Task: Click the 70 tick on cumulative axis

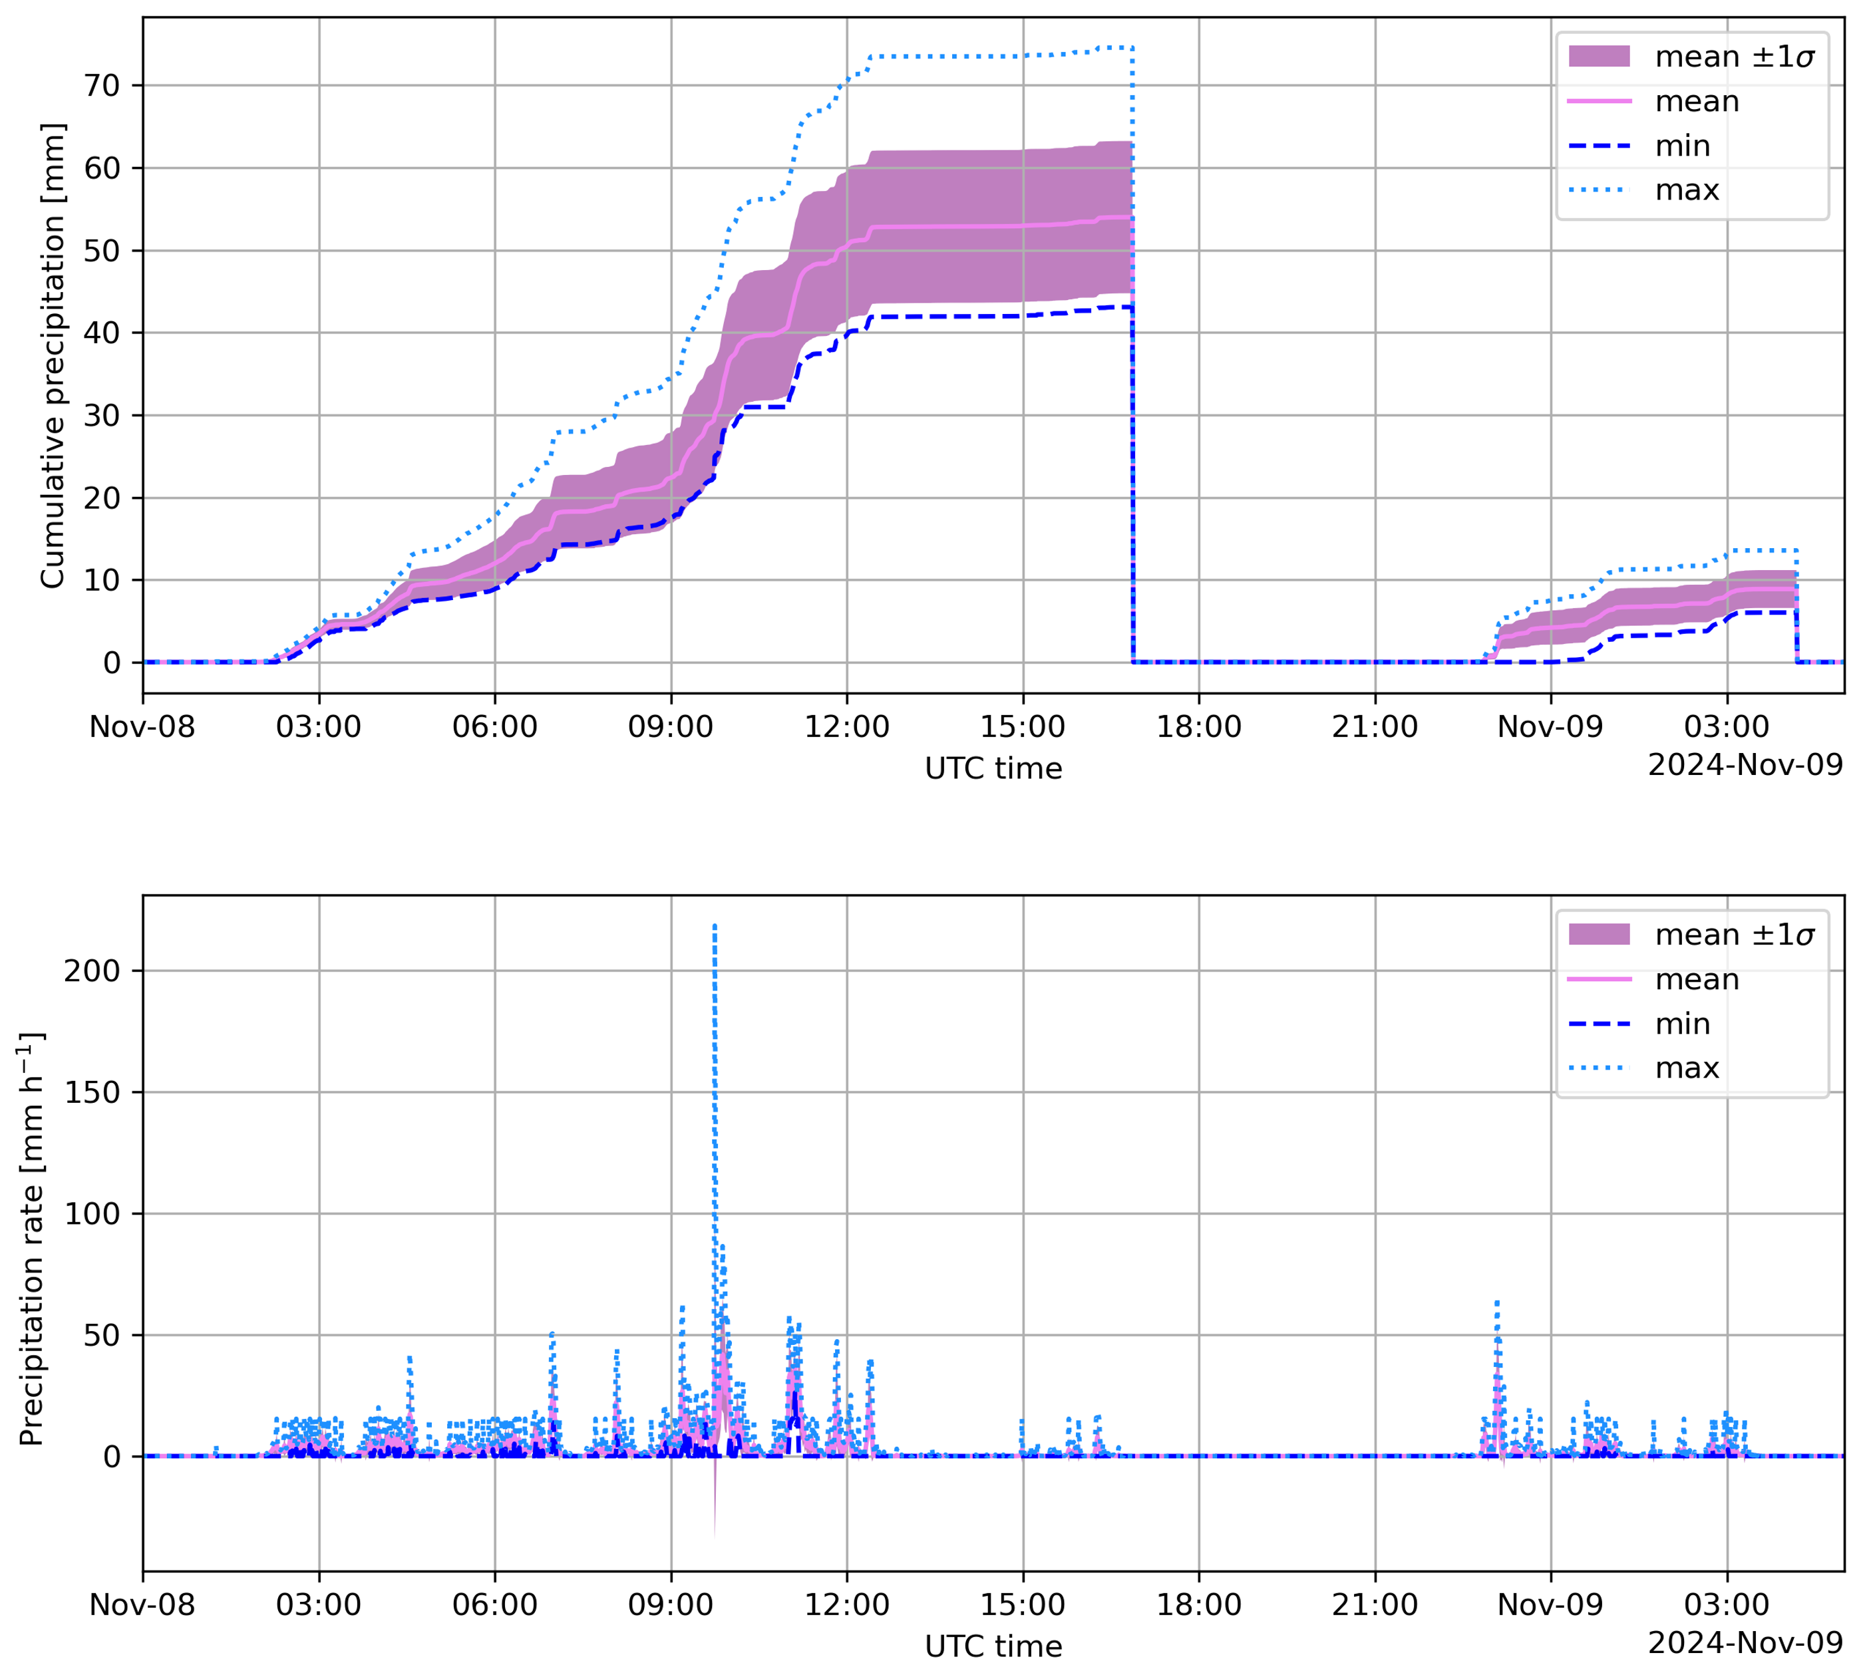Action: (101, 86)
